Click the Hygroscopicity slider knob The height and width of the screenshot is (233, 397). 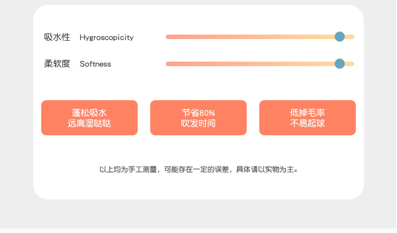pos(340,37)
